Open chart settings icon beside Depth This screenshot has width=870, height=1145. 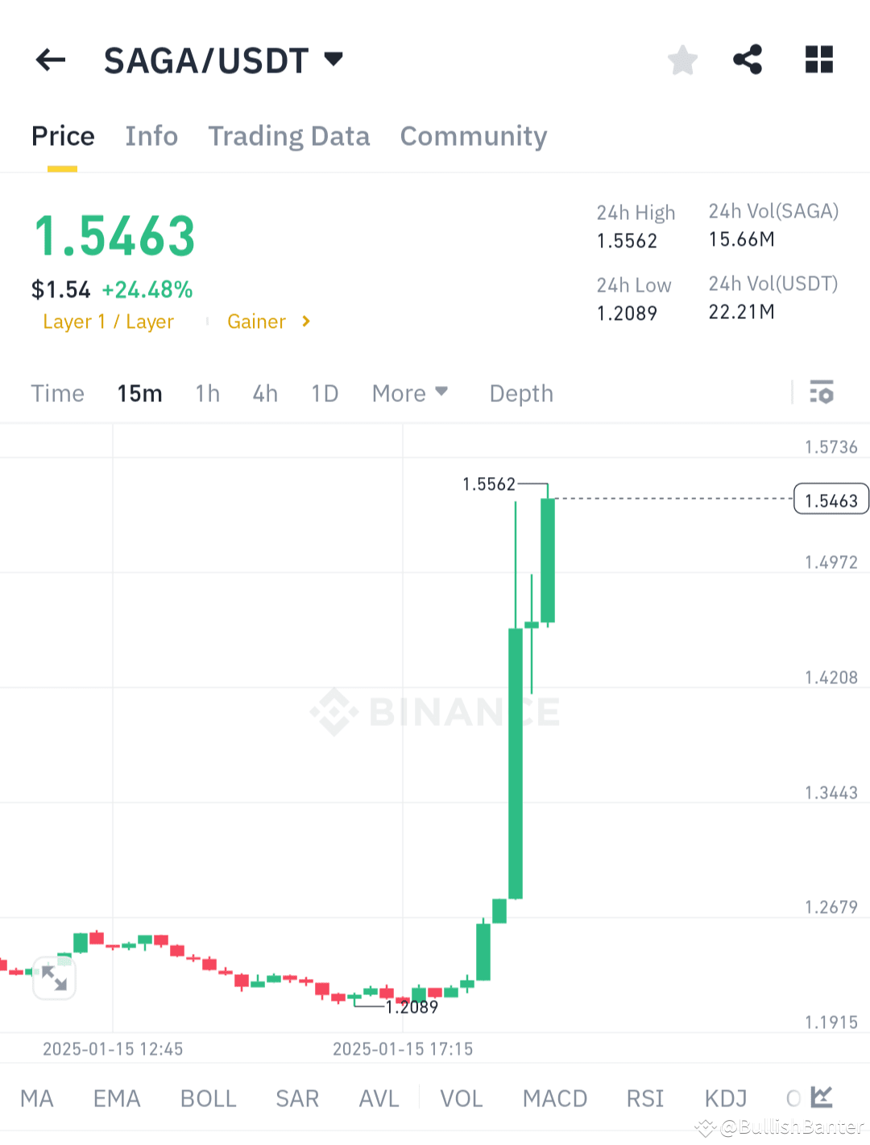pos(822,393)
